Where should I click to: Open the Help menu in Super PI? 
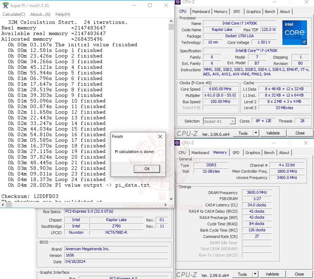click(x=63, y=14)
